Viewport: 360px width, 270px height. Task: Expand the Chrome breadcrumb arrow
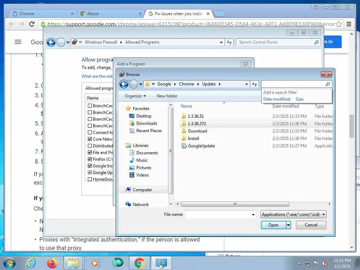tap(198, 84)
